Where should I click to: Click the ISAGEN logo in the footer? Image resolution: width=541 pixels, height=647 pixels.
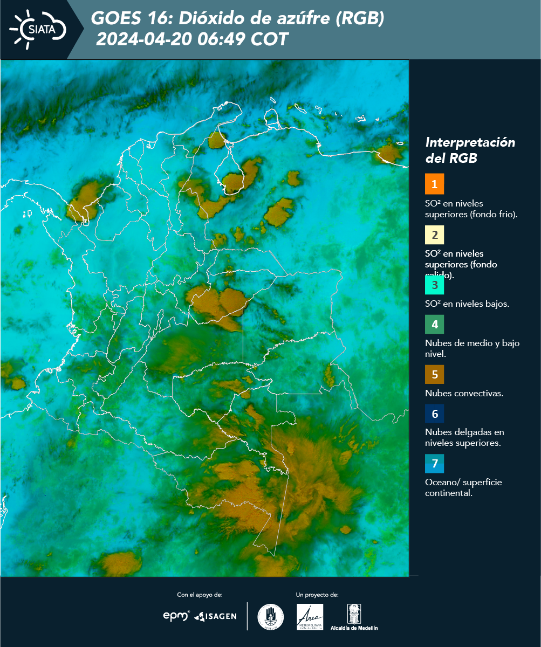(x=215, y=616)
